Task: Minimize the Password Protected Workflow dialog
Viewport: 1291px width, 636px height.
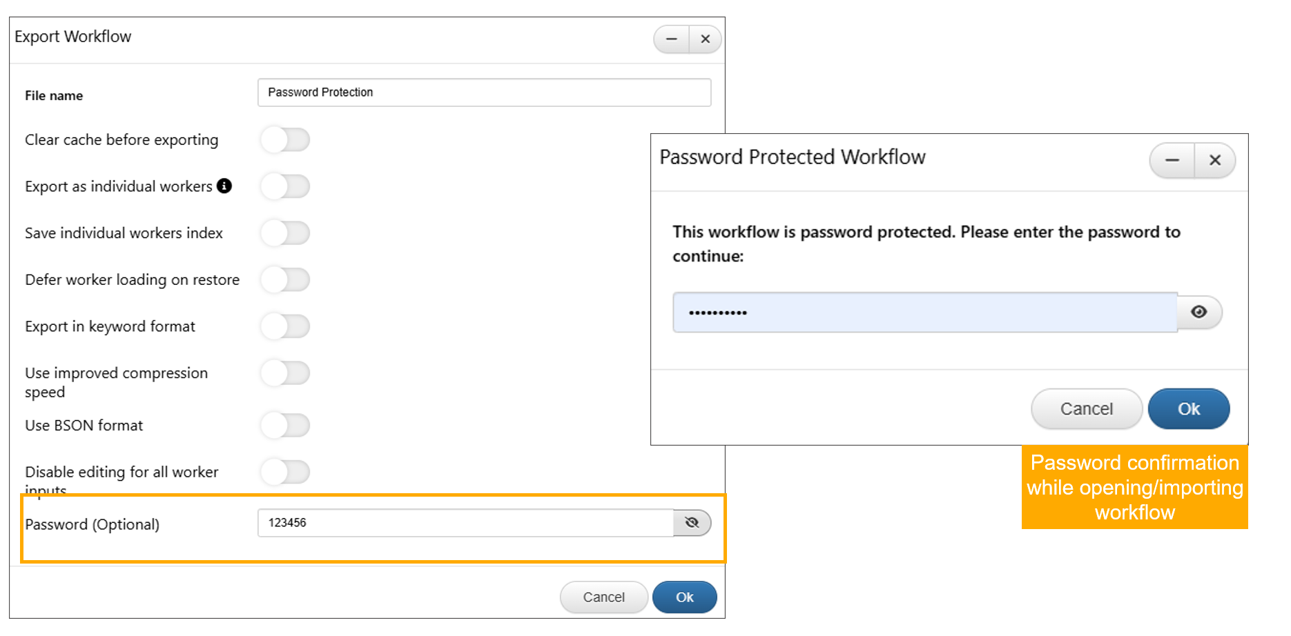Action: pyautogui.click(x=1172, y=160)
